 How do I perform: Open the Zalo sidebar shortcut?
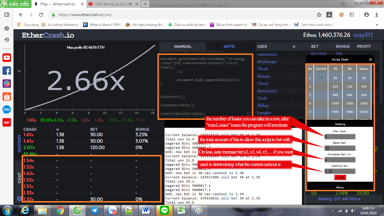[7, 109]
